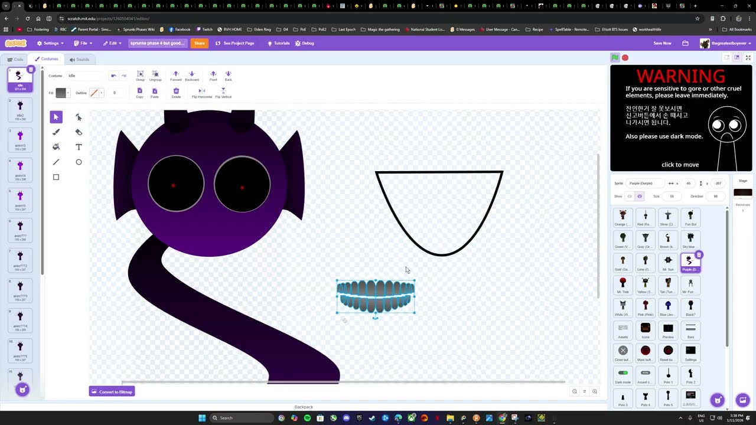Select the Fill bucket tool
This screenshot has height=425, width=756.
[56, 147]
